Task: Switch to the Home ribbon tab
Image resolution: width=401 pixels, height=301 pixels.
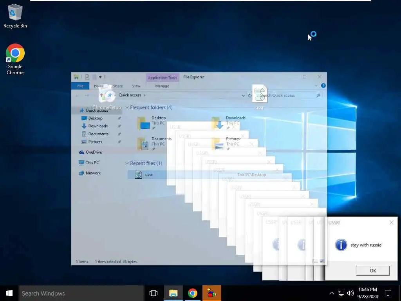Action: (x=99, y=86)
